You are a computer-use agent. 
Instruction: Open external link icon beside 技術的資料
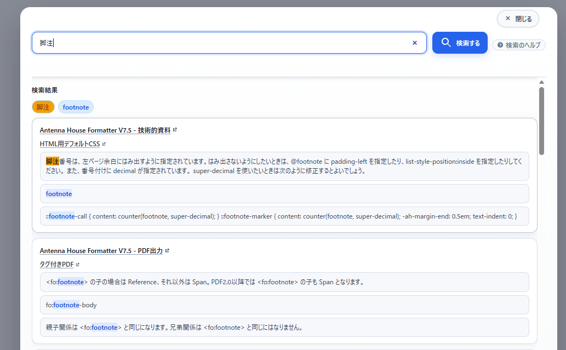(x=175, y=129)
